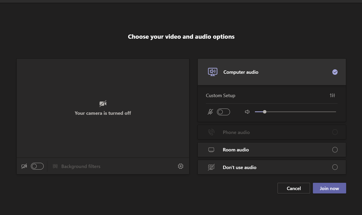Click the Room audio display icon
The width and height of the screenshot is (362, 215).
[x=211, y=150]
